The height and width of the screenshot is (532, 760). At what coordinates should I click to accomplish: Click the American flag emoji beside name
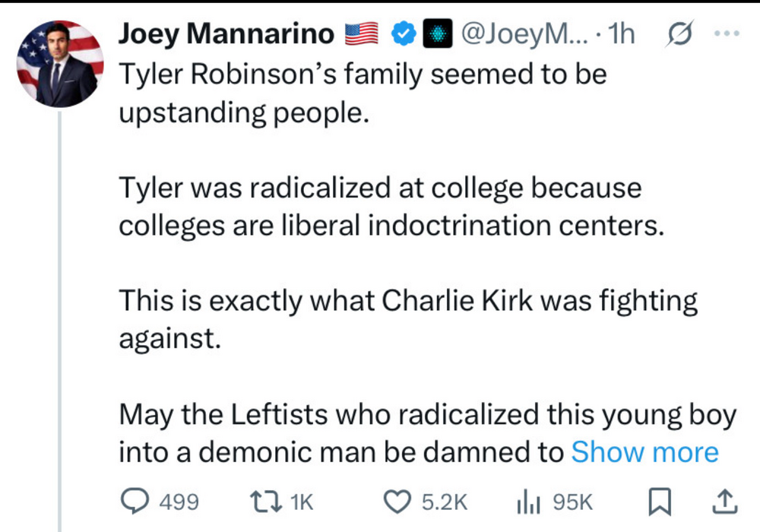pos(362,34)
